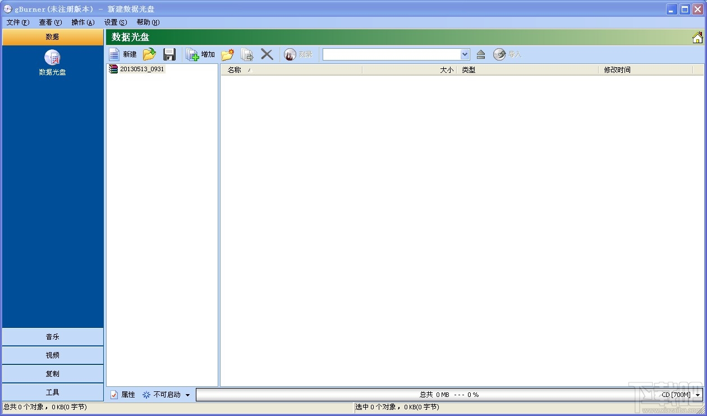Select the 数据光盘 icon in the sidebar
The height and width of the screenshot is (416, 707).
(x=53, y=58)
